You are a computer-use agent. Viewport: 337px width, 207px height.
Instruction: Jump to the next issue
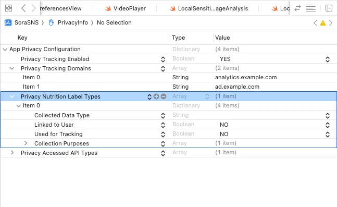[x=331, y=23]
